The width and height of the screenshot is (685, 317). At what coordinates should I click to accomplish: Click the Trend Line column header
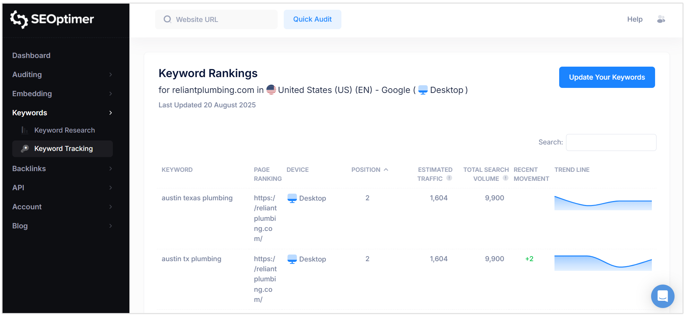572,170
